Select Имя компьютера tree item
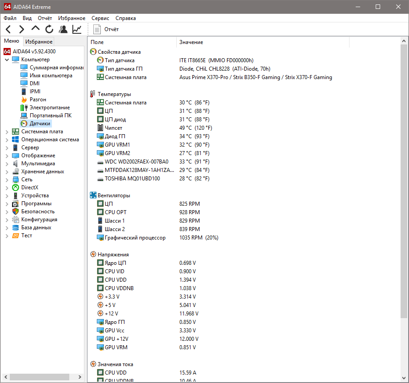409x383 pixels. 51,76
